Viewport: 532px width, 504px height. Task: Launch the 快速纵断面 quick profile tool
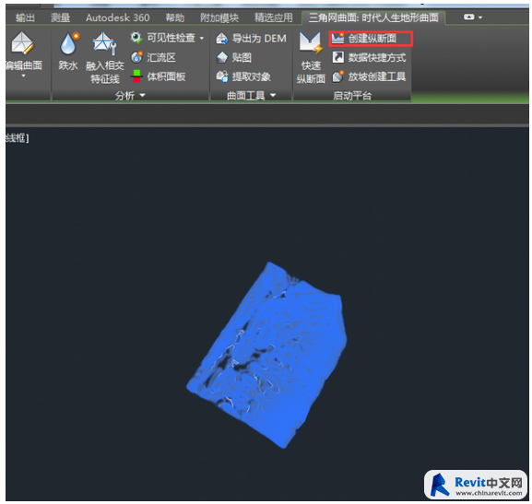[311, 58]
